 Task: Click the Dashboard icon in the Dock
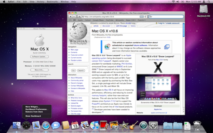[x=26, y=125]
